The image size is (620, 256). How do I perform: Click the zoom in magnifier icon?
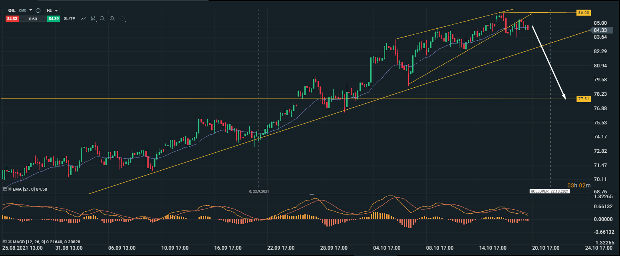(112, 19)
